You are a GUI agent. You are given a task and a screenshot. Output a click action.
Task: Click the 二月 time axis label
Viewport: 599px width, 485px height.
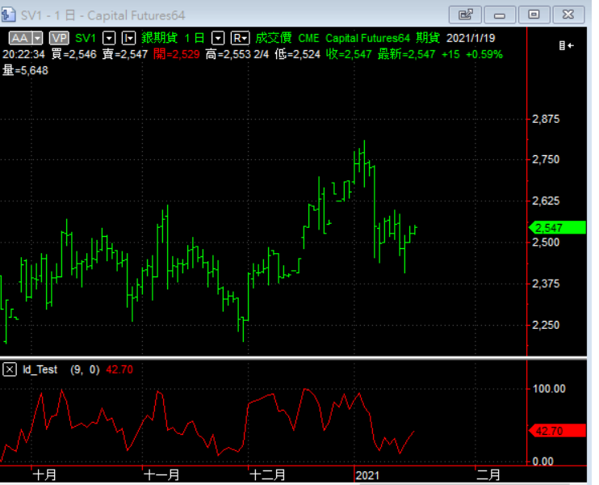click(488, 475)
